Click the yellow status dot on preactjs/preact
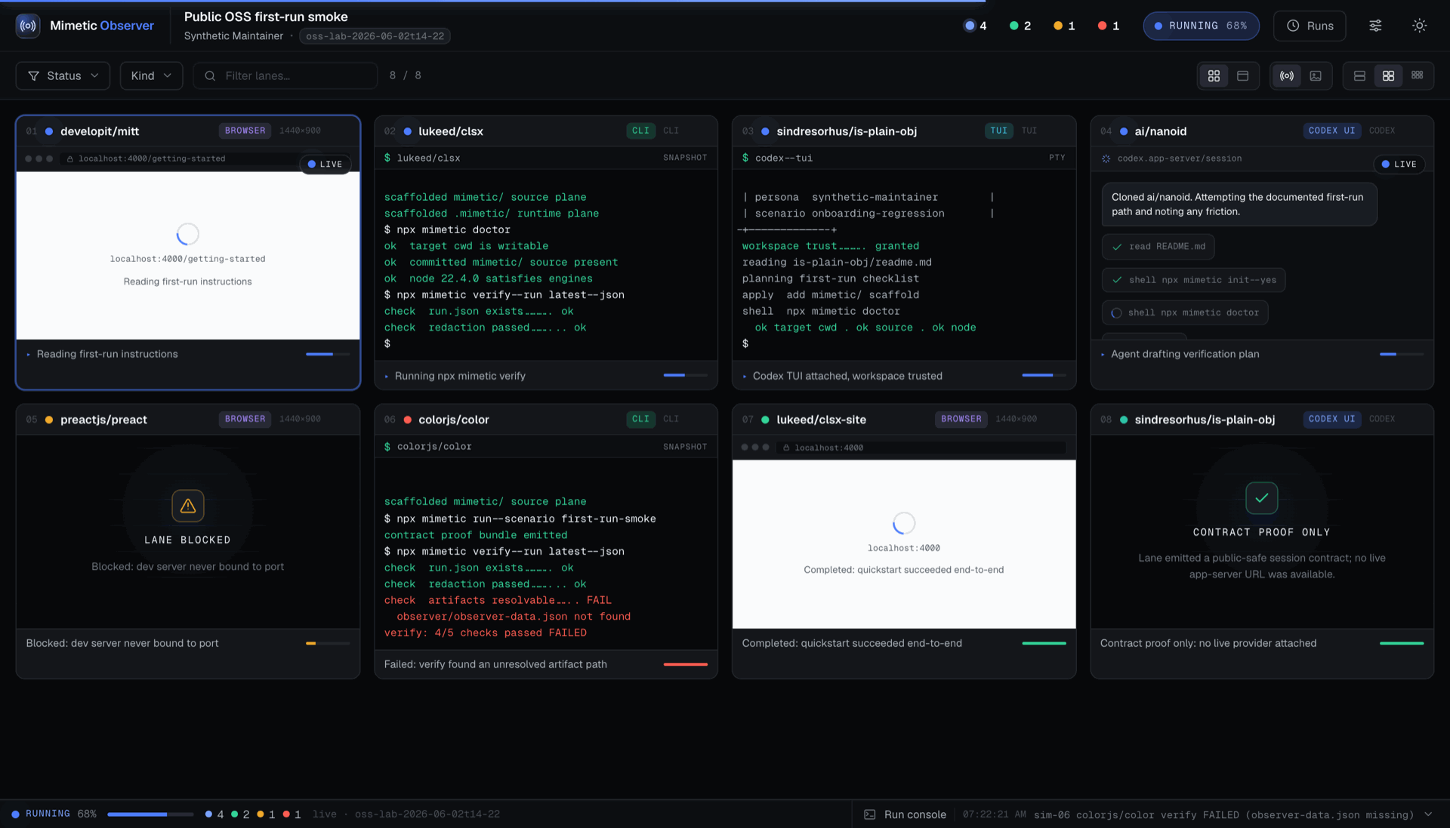The width and height of the screenshot is (1450, 828). [x=49, y=420]
